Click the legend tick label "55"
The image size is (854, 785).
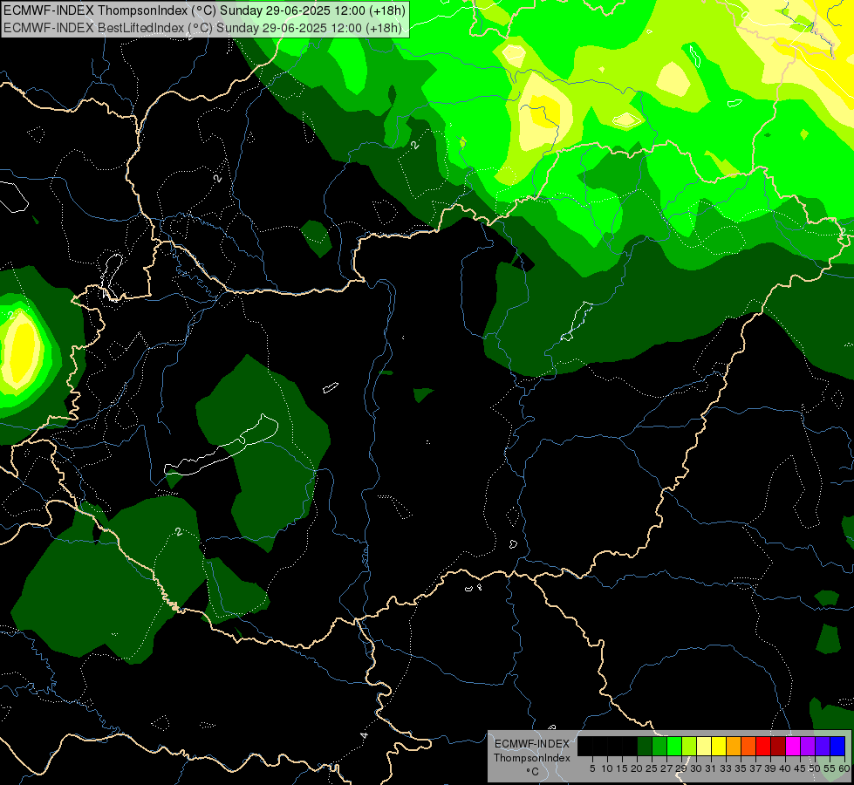pyautogui.click(x=829, y=768)
